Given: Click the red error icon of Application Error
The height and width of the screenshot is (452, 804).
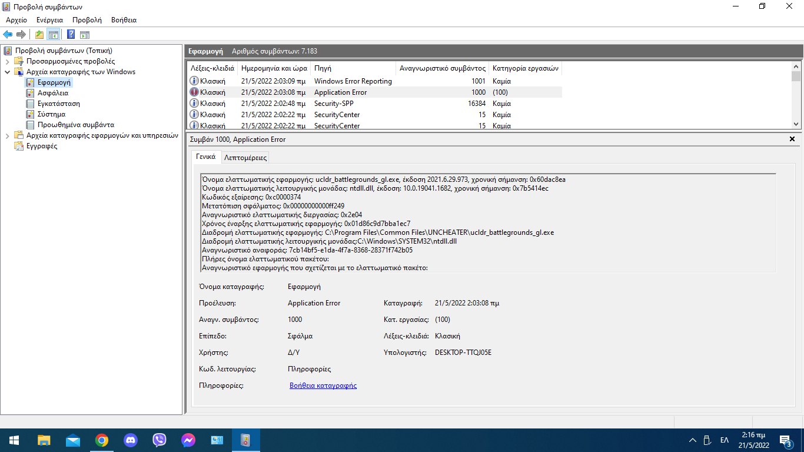Looking at the screenshot, I should point(194,92).
